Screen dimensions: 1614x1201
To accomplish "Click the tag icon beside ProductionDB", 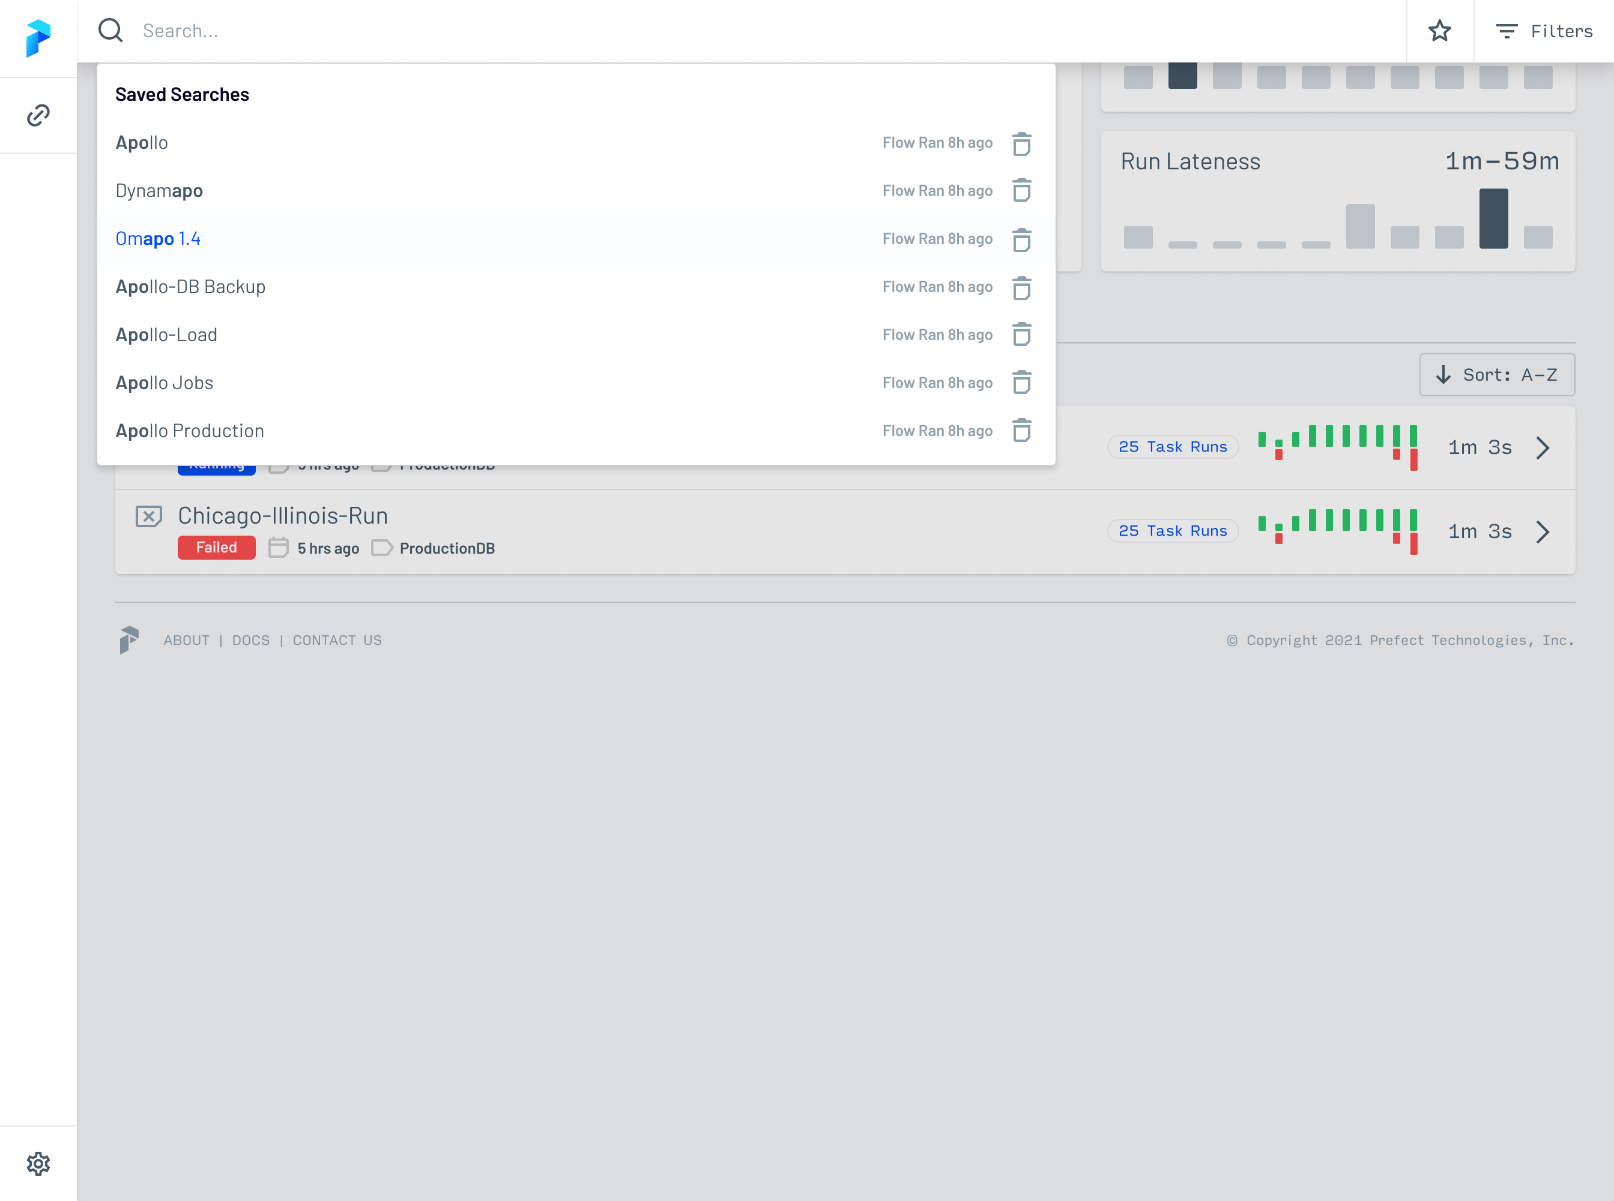I will [x=382, y=548].
